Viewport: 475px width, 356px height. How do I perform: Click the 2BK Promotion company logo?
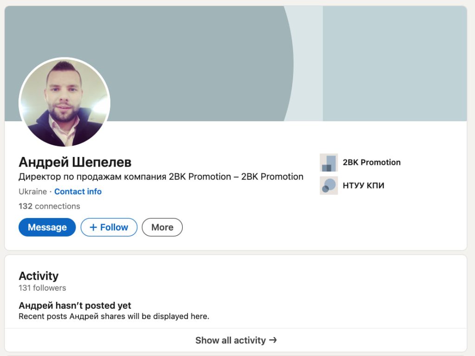click(x=329, y=162)
